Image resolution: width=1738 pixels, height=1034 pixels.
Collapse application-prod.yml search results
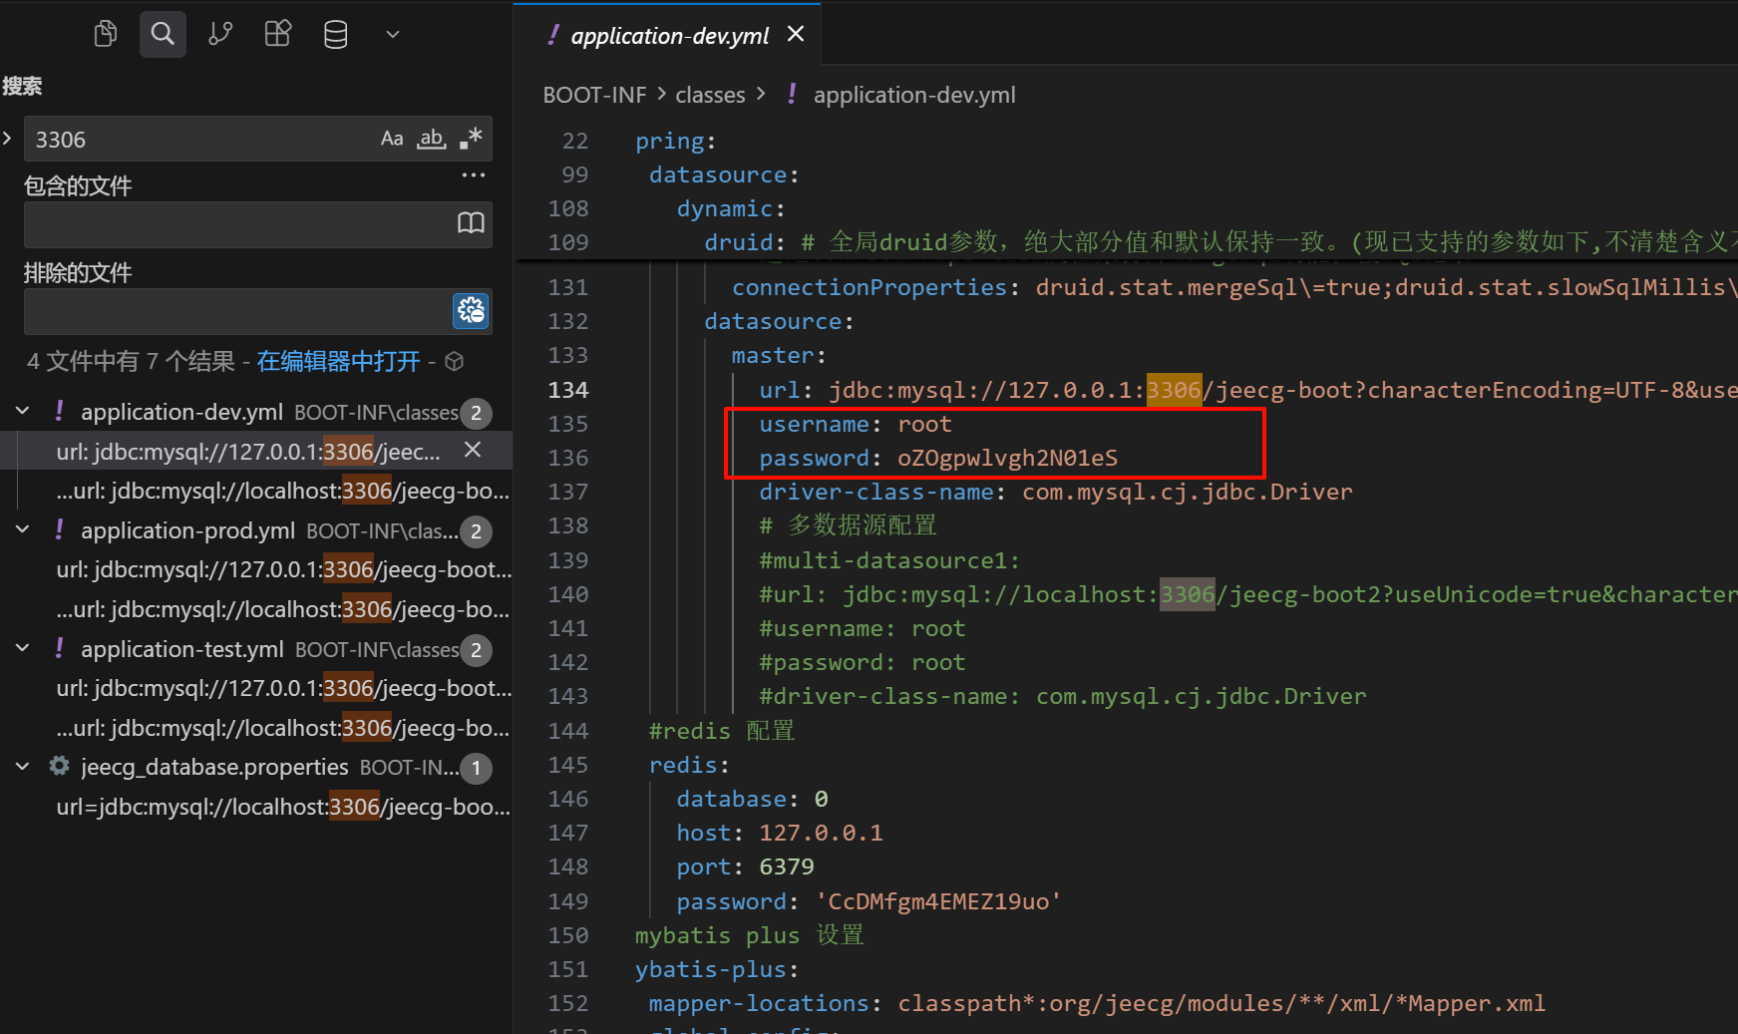coord(23,530)
